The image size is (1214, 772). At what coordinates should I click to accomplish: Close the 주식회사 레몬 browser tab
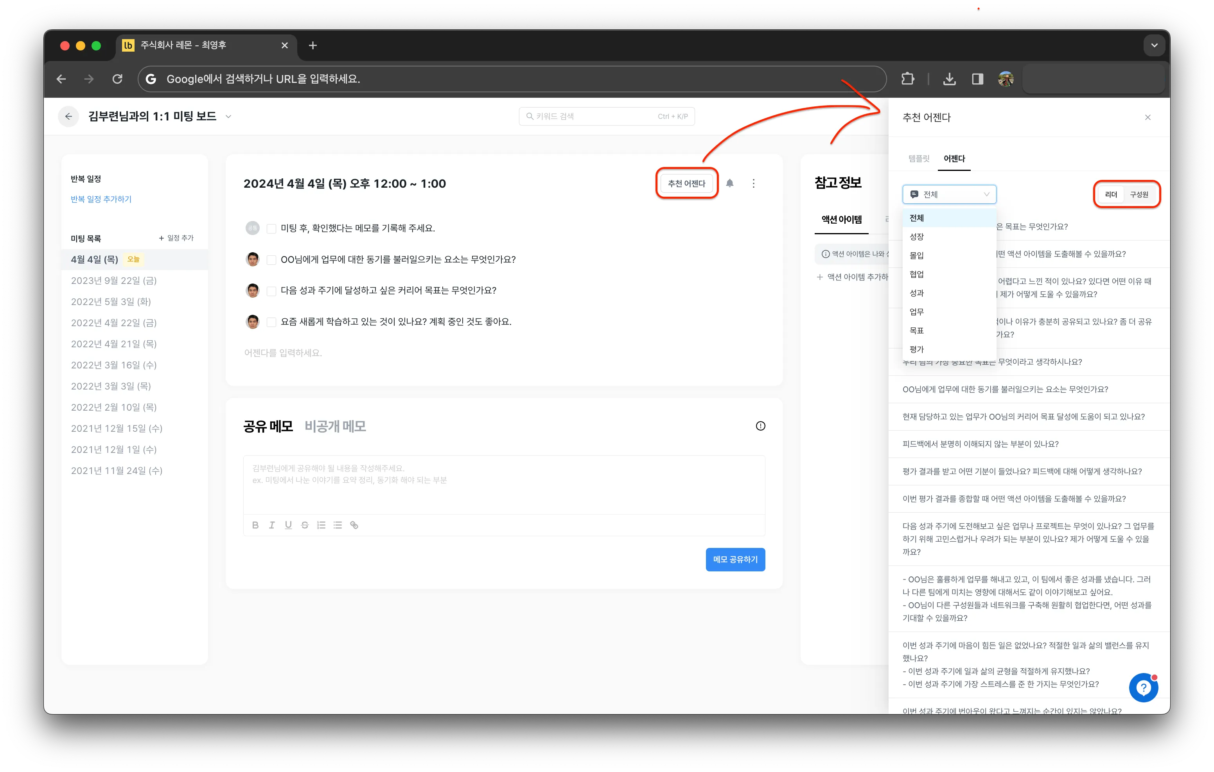tap(284, 45)
